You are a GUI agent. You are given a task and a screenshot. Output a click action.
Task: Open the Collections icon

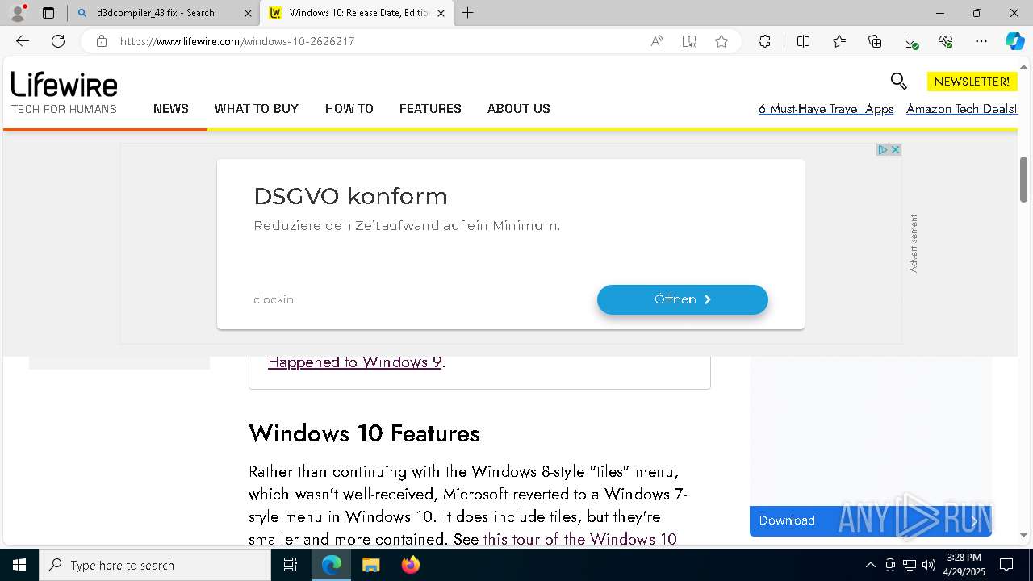(x=875, y=41)
